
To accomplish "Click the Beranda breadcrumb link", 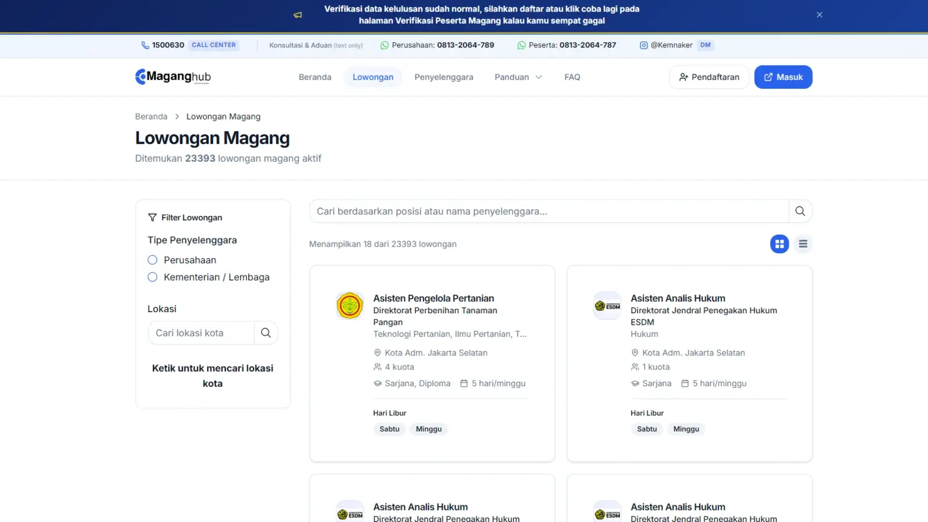I will (151, 117).
